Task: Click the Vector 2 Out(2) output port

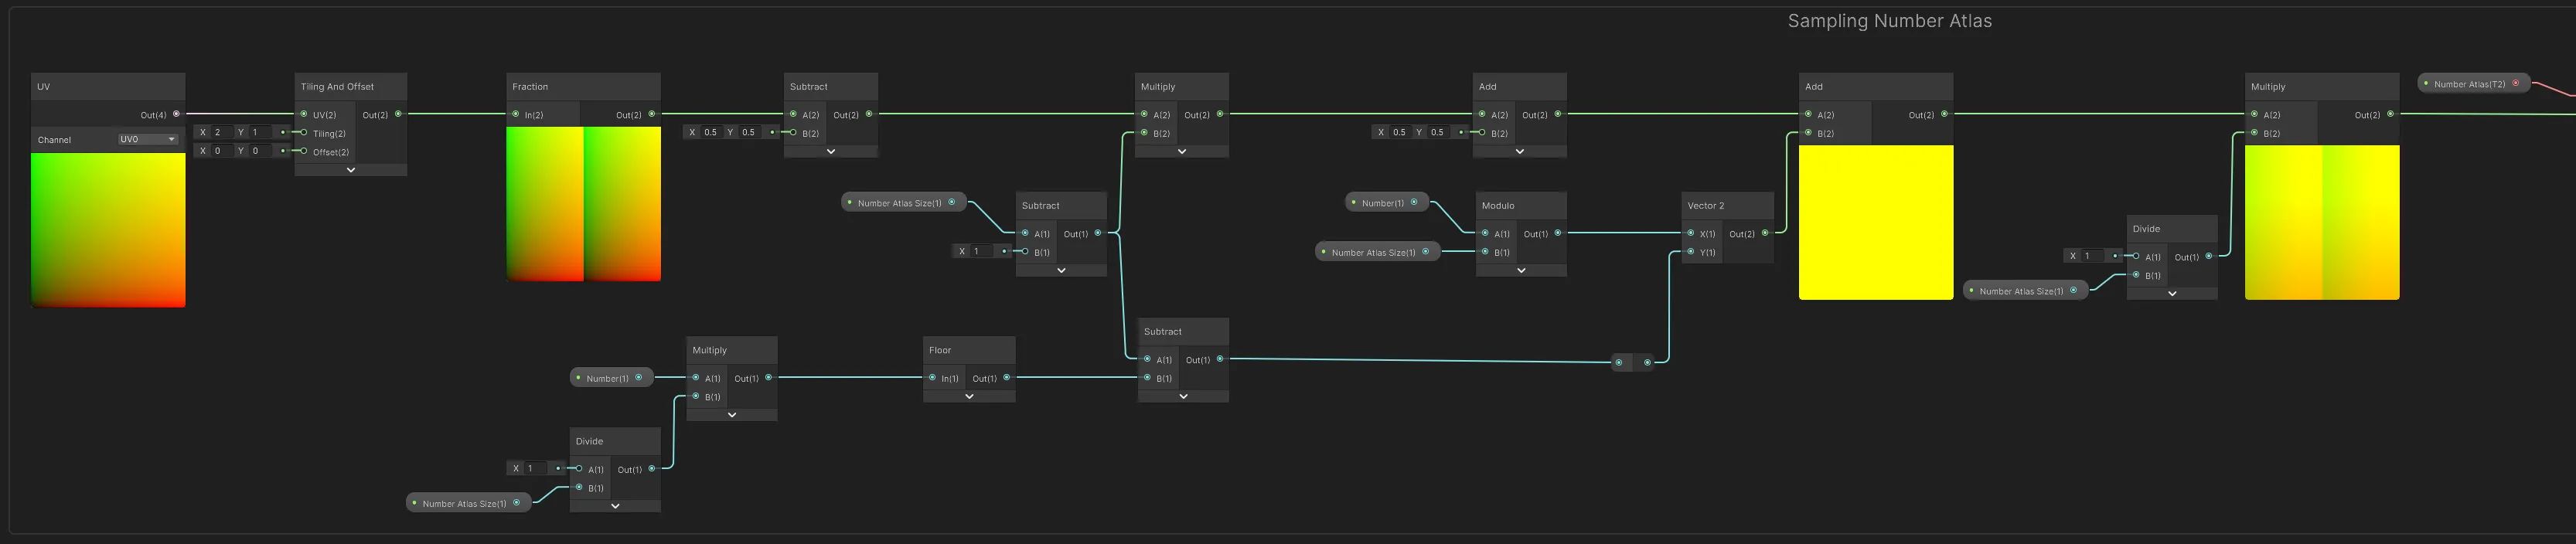Action: pyautogui.click(x=1765, y=233)
